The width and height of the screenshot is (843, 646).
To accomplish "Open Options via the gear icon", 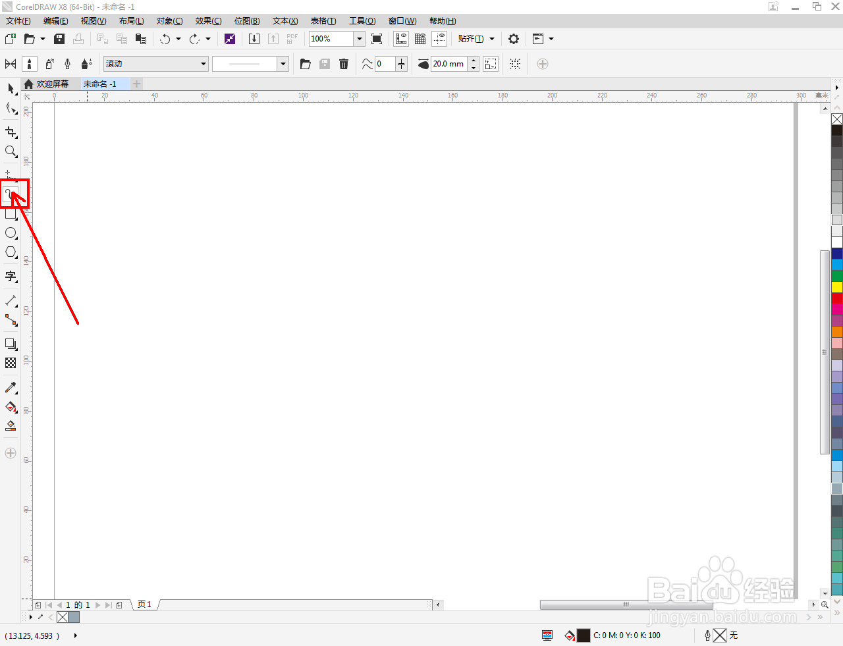I will point(514,39).
